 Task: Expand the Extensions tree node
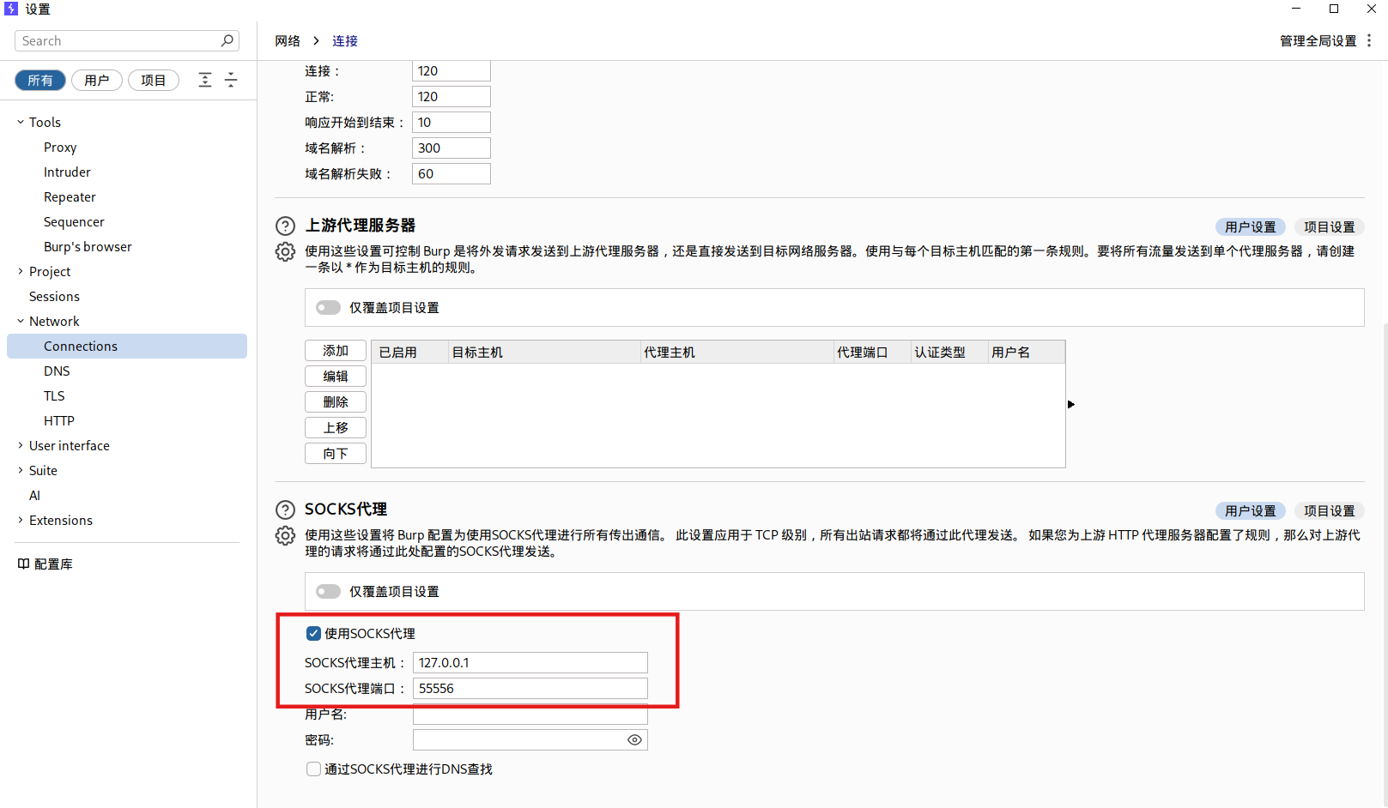[x=21, y=520]
